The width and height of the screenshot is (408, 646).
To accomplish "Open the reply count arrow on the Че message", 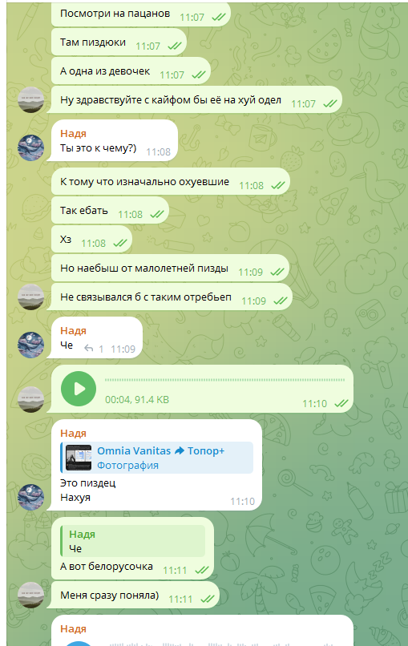I will (x=88, y=349).
